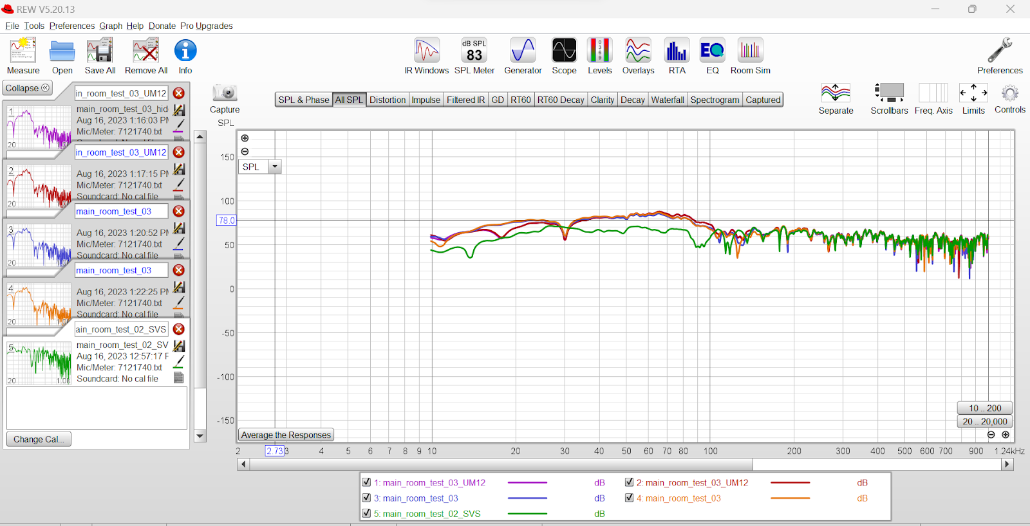
Task: Open the EQ window
Action: pyautogui.click(x=712, y=56)
